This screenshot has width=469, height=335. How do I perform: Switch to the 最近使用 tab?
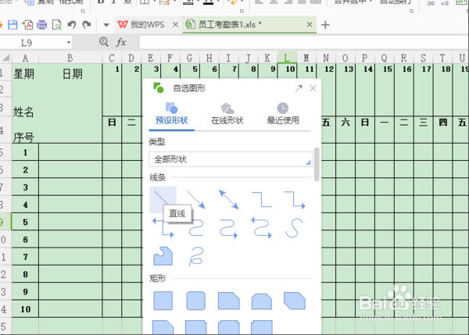pos(283,114)
